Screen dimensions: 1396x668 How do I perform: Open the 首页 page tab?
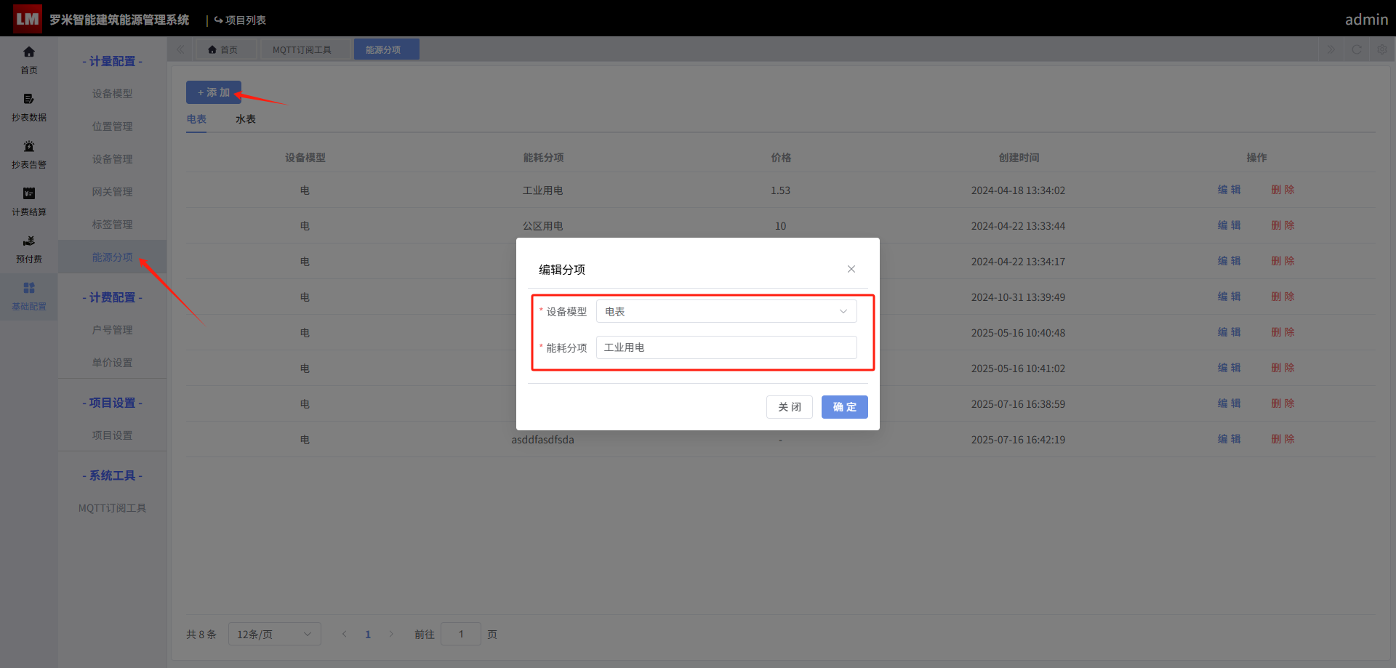(x=228, y=49)
